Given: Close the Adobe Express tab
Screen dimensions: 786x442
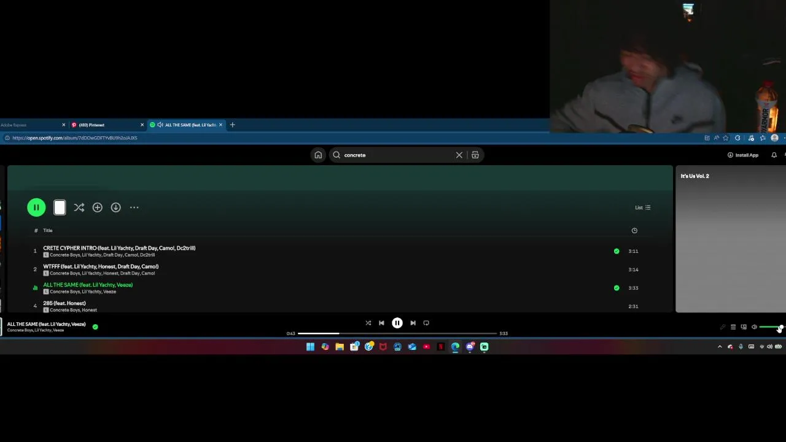Looking at the screenshot, I should [x=63, y=125].
